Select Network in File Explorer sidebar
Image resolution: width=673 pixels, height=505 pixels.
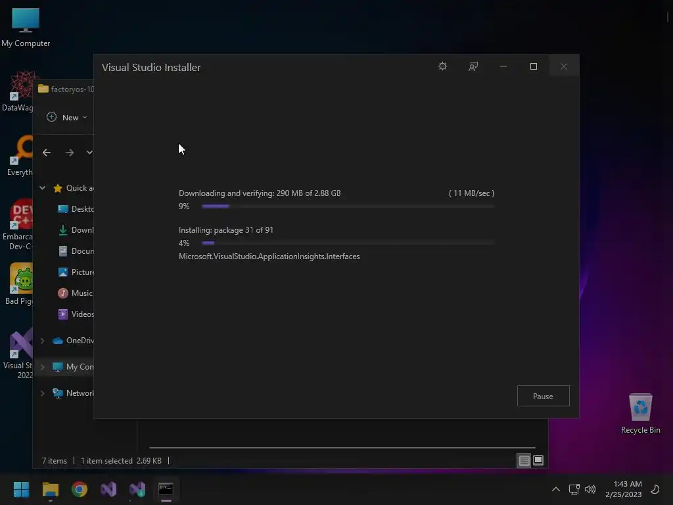tap(72, 393)
